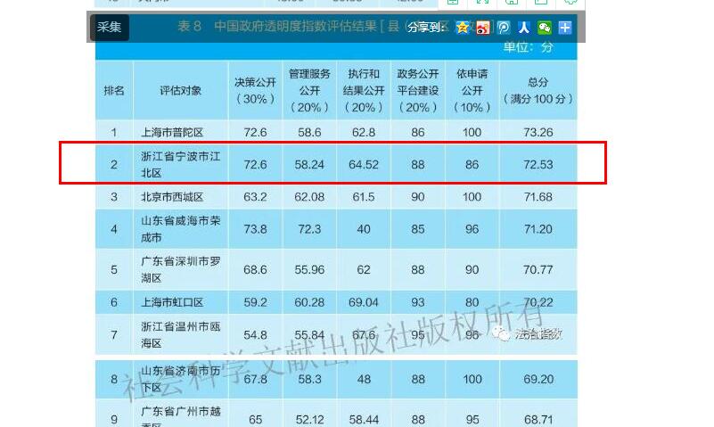
Task: Select the 上海市虹口区 entry
Action: pos(173,303)
